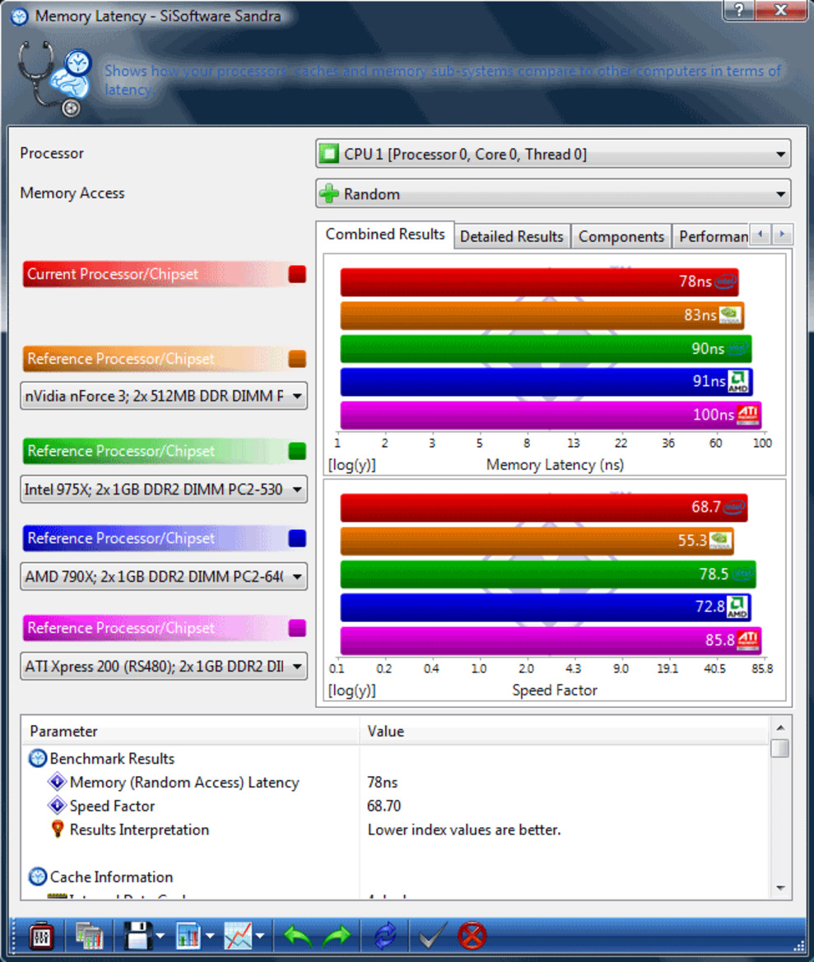This screenshot has width=814, height=962.
Task: Open the line graph icon's dropdown arrow
Action: [x=259, y=936]
